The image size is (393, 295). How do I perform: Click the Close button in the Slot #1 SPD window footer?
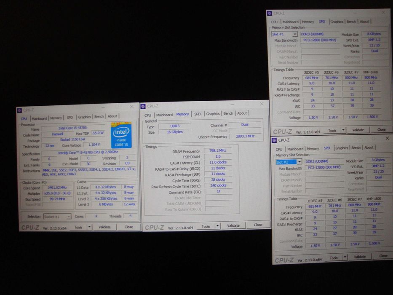coord(382,129)
